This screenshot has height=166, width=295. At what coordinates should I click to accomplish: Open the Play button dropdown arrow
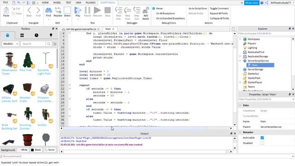78,19
